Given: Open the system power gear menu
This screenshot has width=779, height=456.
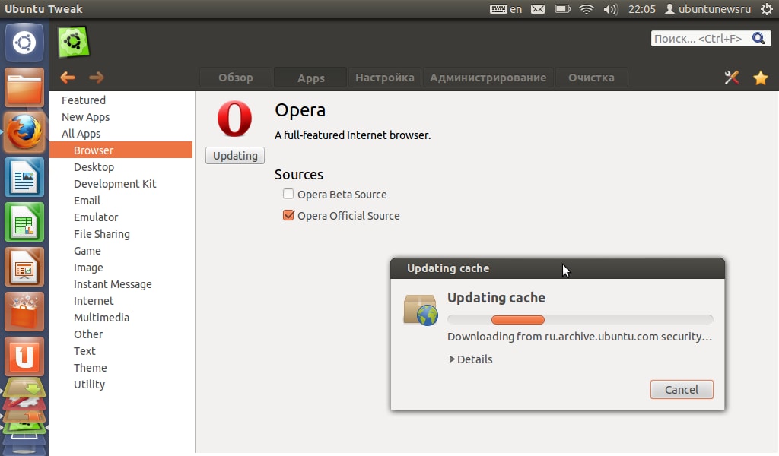Looking at the screenshot, I should 767,9.
